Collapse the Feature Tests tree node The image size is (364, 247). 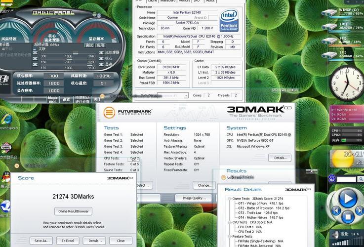(229, 237)
